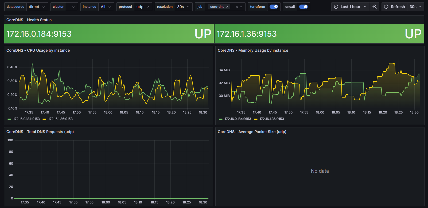Open CoreDNS - Total DNS Requests panel title
The height and width of the screenshot is (208, 428).
click(x=40, y=132)
